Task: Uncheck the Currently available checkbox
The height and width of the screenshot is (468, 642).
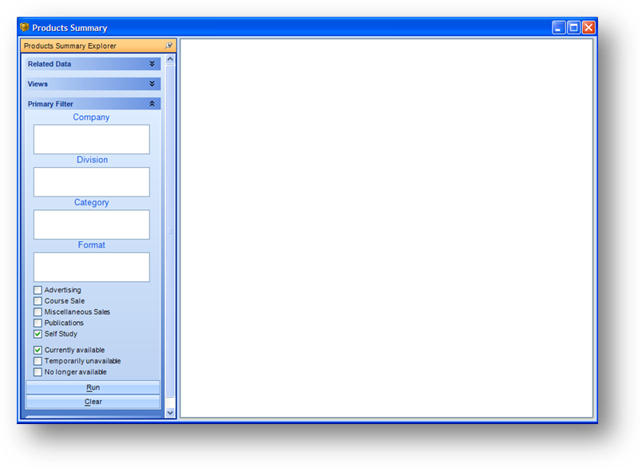Action: click(38, 351)
